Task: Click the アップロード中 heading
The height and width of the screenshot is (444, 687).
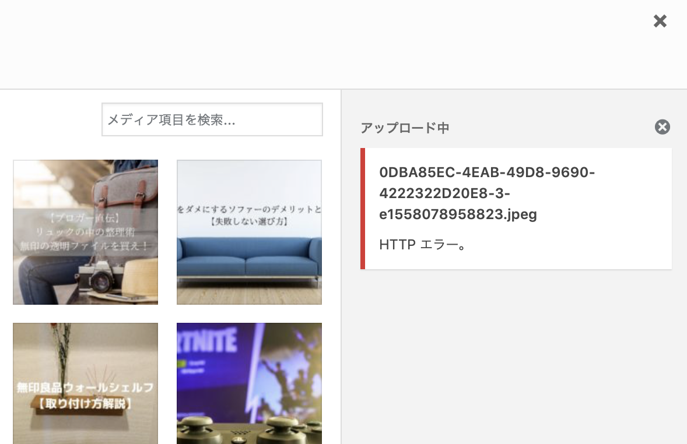Action: (405, 128)
